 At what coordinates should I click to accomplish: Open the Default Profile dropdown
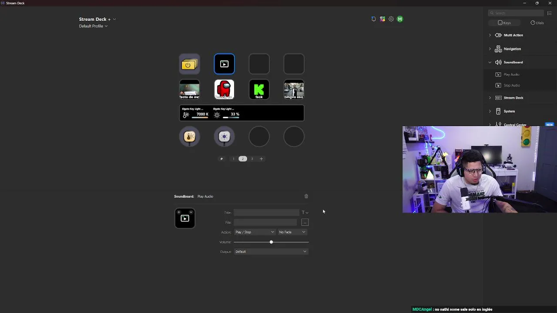93,26
